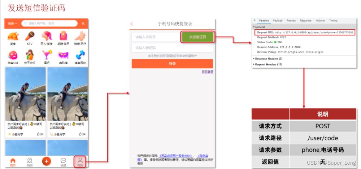
Task: Open the right horse riding photo
Action: pos(68,94)
